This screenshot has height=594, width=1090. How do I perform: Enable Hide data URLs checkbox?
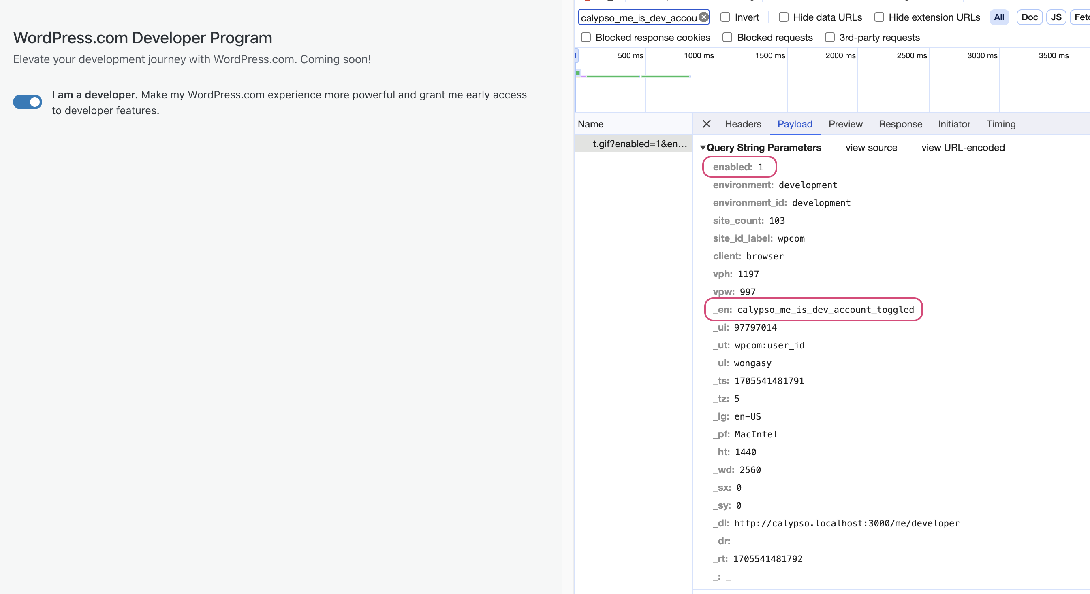[784, 17]
